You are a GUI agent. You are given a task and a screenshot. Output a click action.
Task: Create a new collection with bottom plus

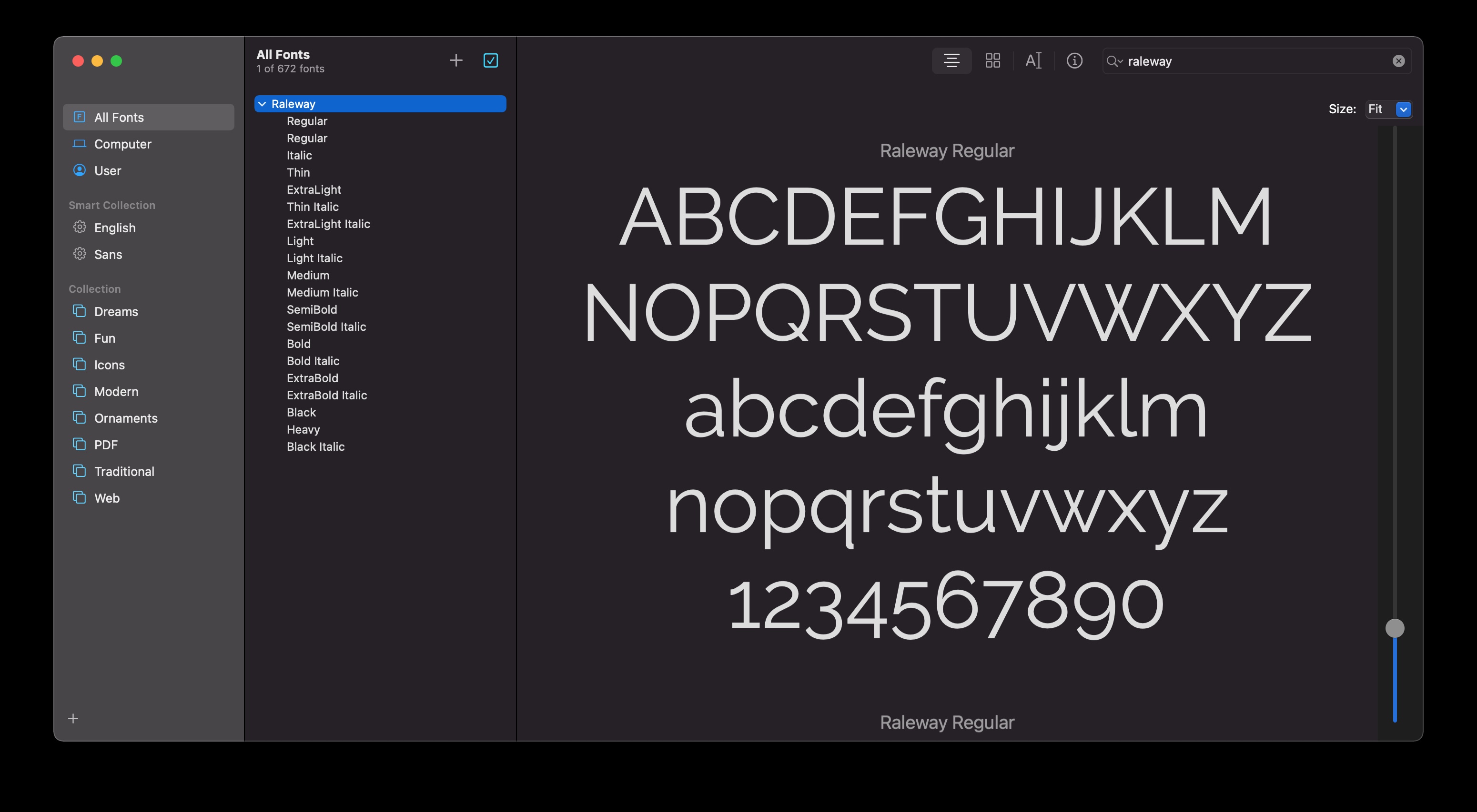(x=73, y=718)
